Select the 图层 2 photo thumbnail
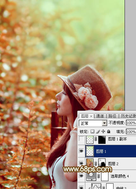Screen dimensions: 136x189 tap(90, 163)
